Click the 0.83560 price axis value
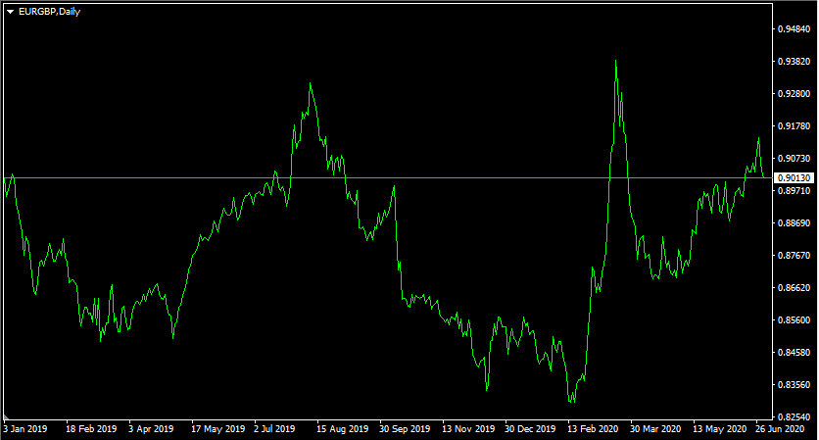The height and width of the screenshot is (440, 819). pyautogui.click(x=794, y=385)
